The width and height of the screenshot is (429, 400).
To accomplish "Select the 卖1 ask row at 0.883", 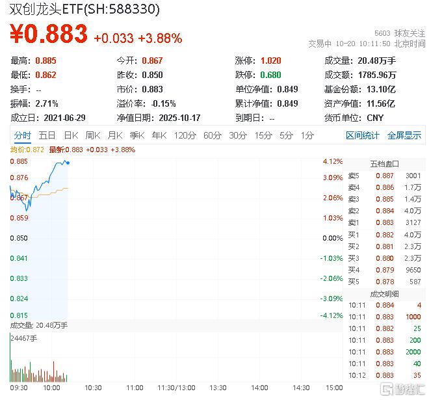I will 383,222.
